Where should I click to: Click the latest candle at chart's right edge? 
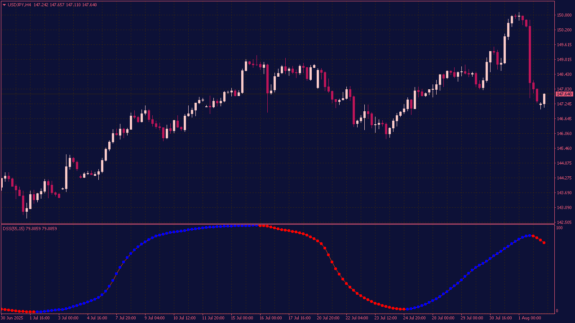[544, 99]
